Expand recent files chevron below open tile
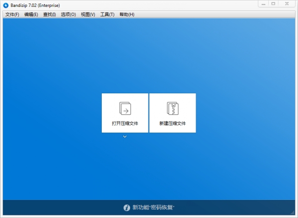Viewport: 298px width, 218px height. point(125,137)
